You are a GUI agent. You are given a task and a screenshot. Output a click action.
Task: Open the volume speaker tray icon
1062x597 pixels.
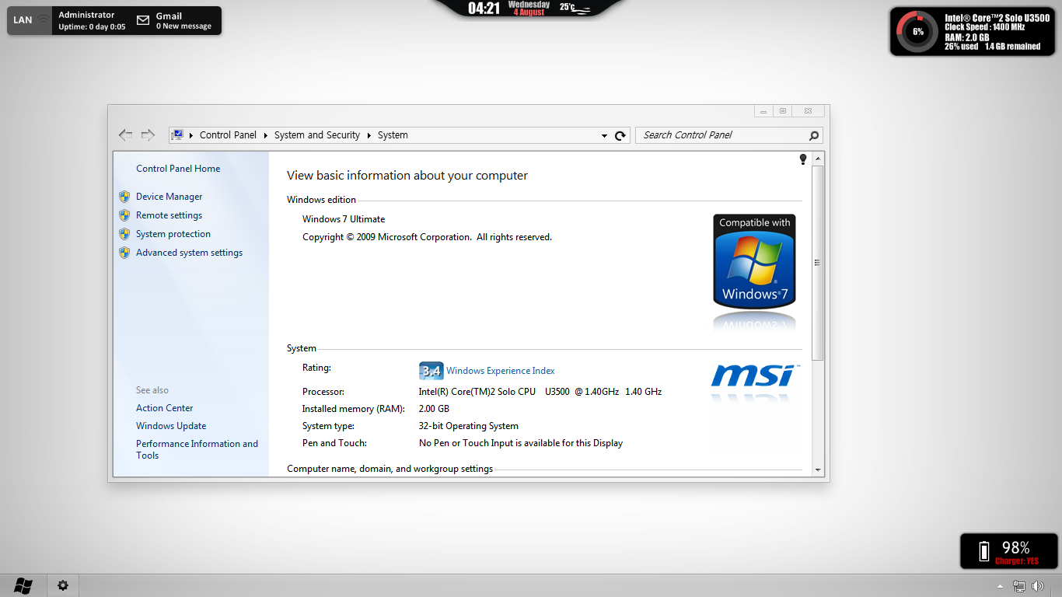1038,585
